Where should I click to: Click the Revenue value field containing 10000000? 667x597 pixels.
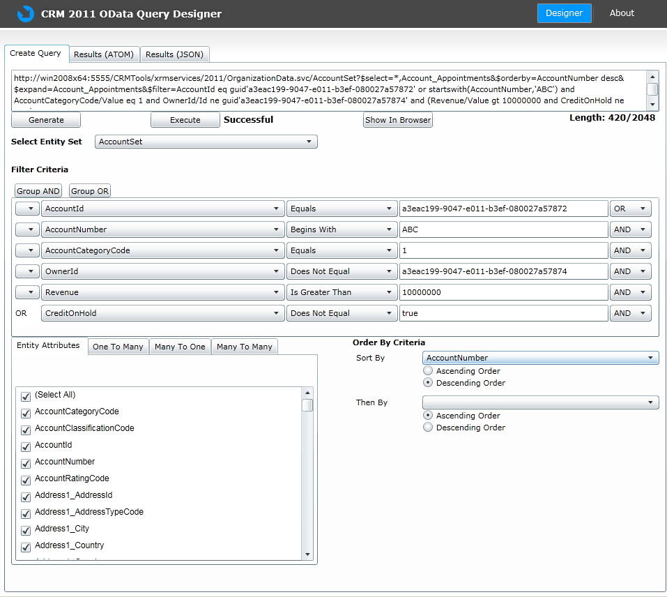pos(503,292)
